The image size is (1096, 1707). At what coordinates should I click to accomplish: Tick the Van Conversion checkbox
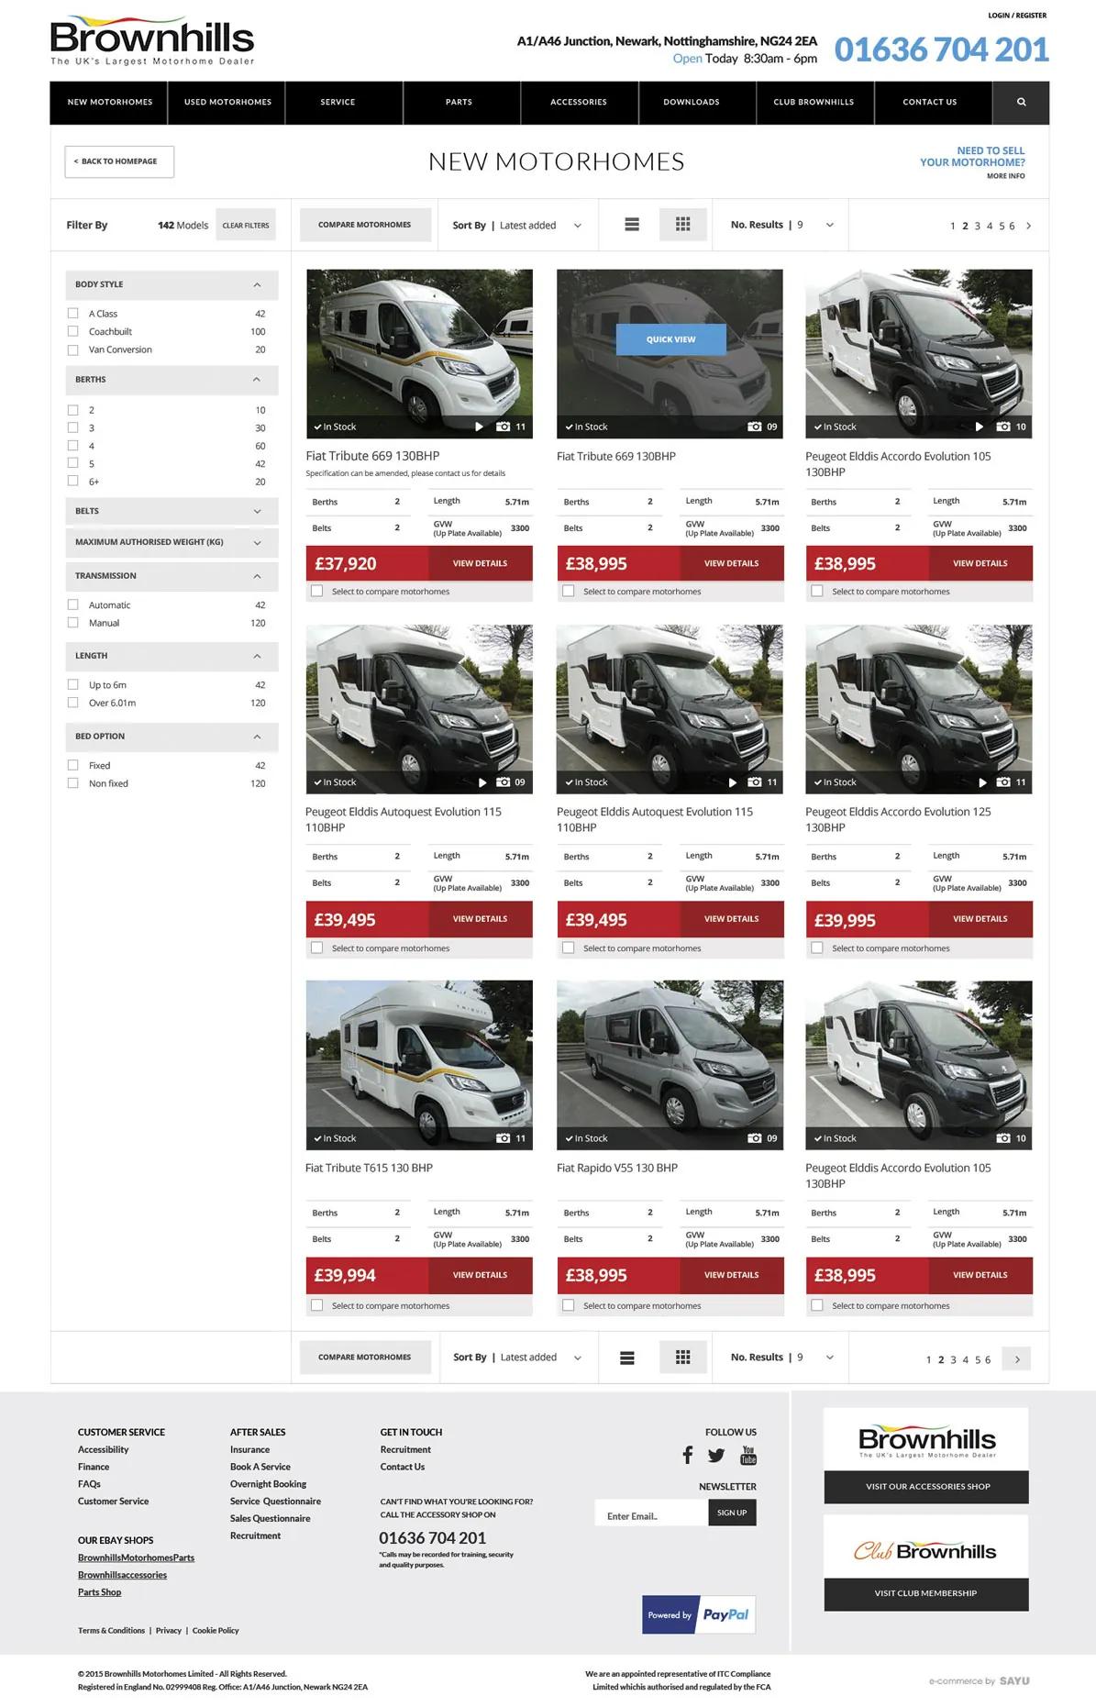72,349
